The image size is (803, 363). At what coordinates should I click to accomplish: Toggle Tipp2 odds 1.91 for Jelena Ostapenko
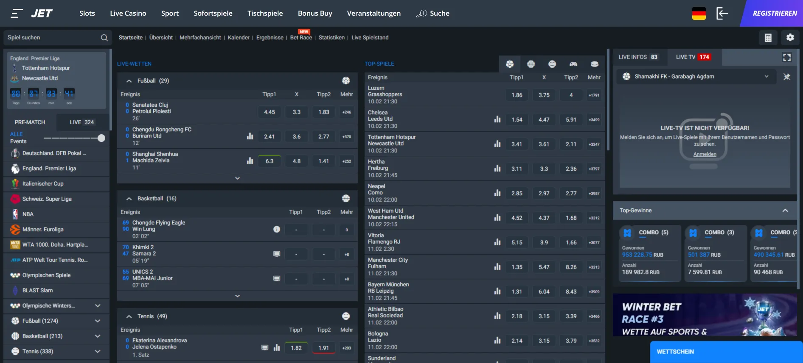pyautogui.click(x=324, y=348)
